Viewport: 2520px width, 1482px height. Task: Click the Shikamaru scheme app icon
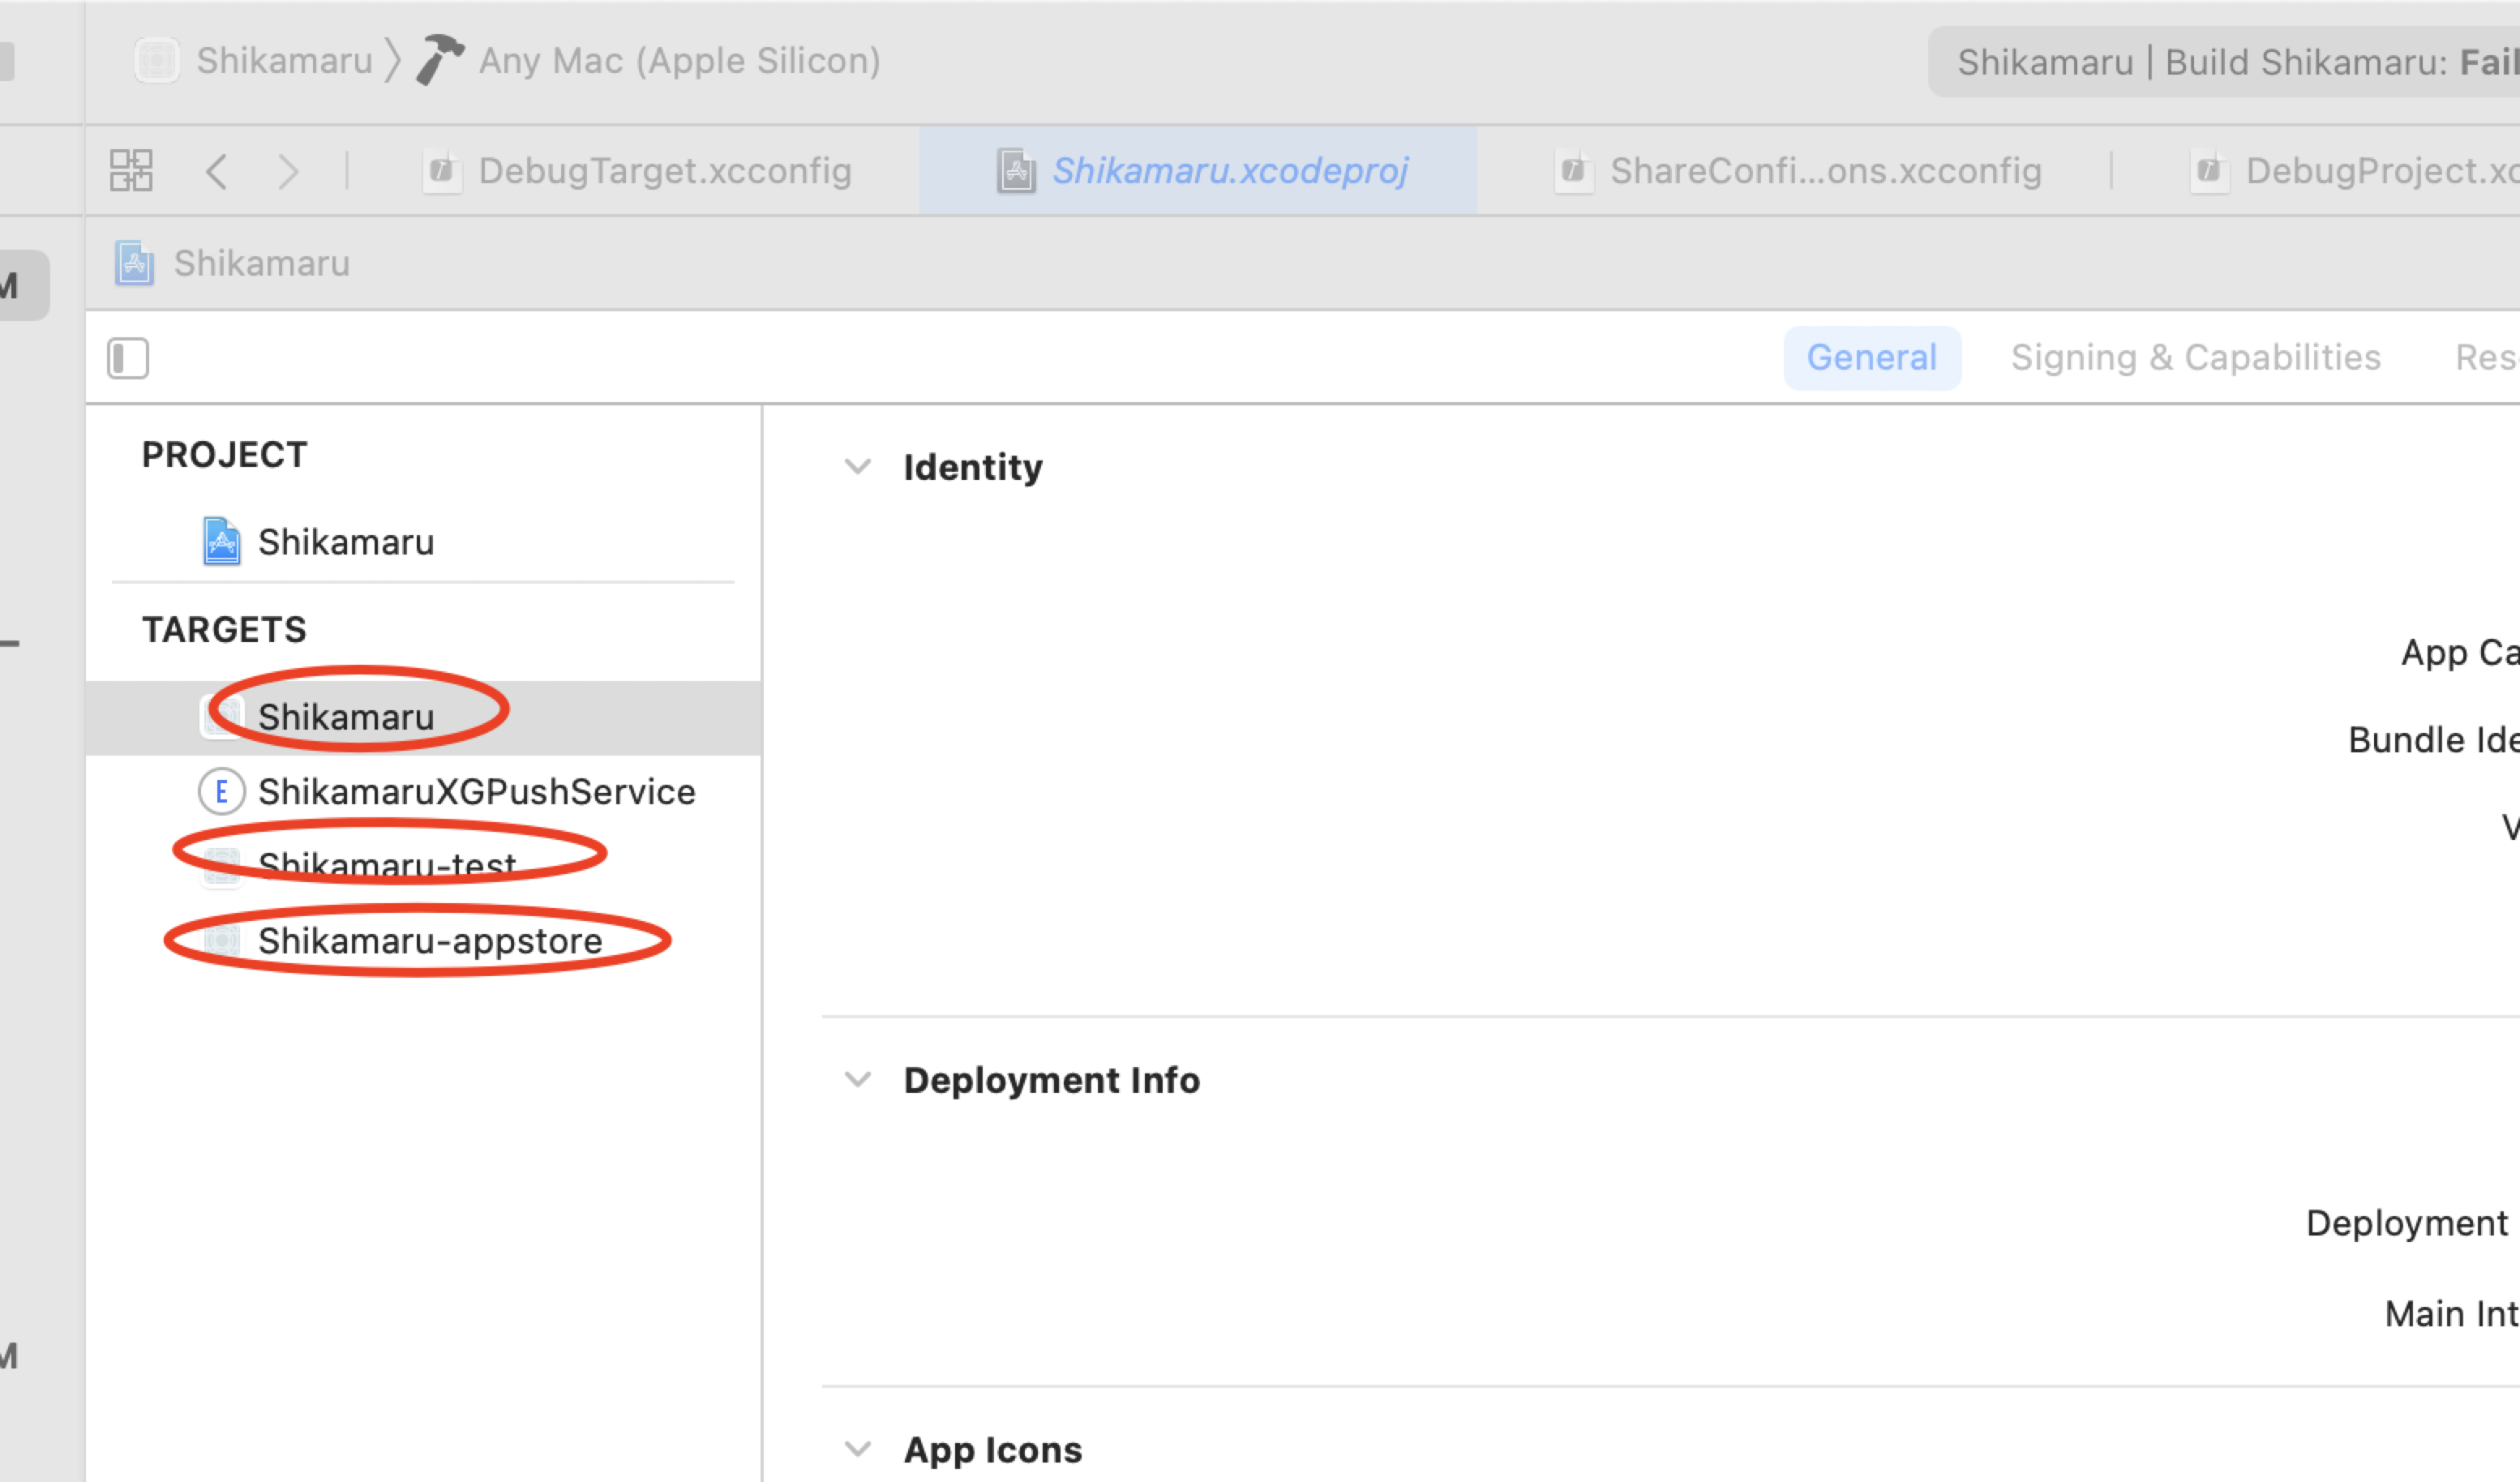point(157,60)
